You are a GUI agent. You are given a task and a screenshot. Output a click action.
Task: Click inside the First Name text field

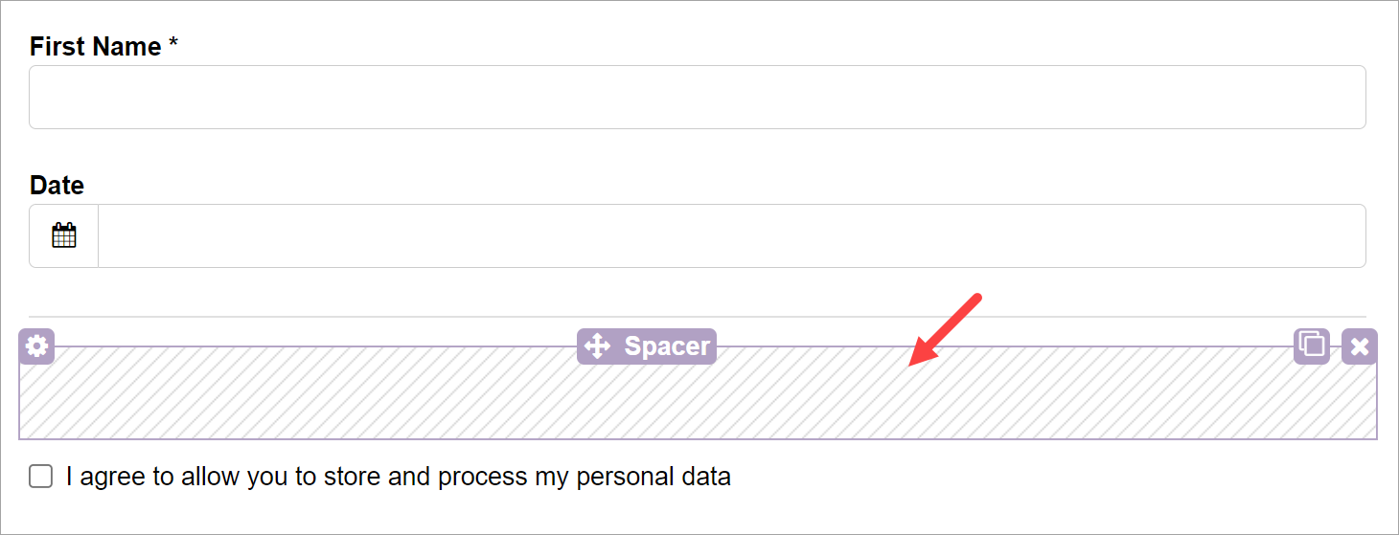coord(697,97)
